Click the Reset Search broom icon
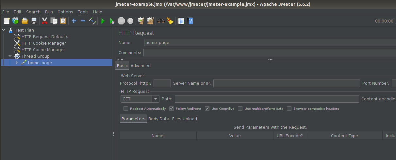Image resolution: width=396 pixels, height=160 pixels. tap(170, 21)
